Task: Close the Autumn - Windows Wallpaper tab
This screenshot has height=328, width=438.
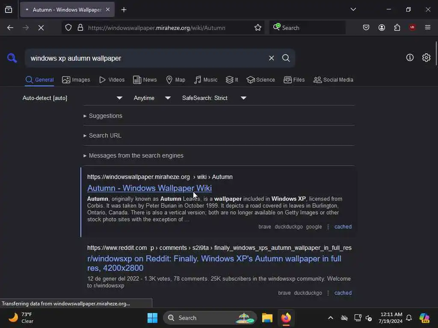Action: (x=108, y=10)
